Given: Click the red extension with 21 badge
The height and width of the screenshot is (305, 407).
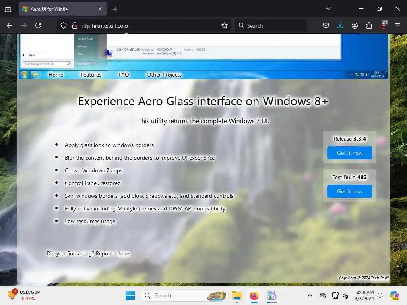Looking at the screenshot, I should [384, 25].
